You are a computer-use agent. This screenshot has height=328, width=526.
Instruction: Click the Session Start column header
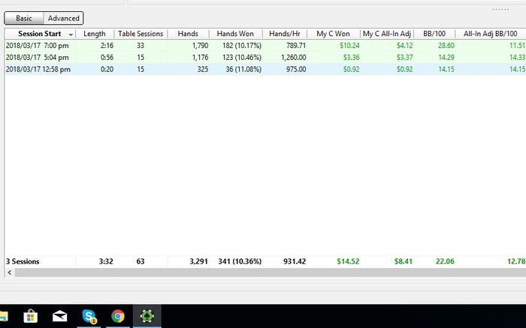40,34
